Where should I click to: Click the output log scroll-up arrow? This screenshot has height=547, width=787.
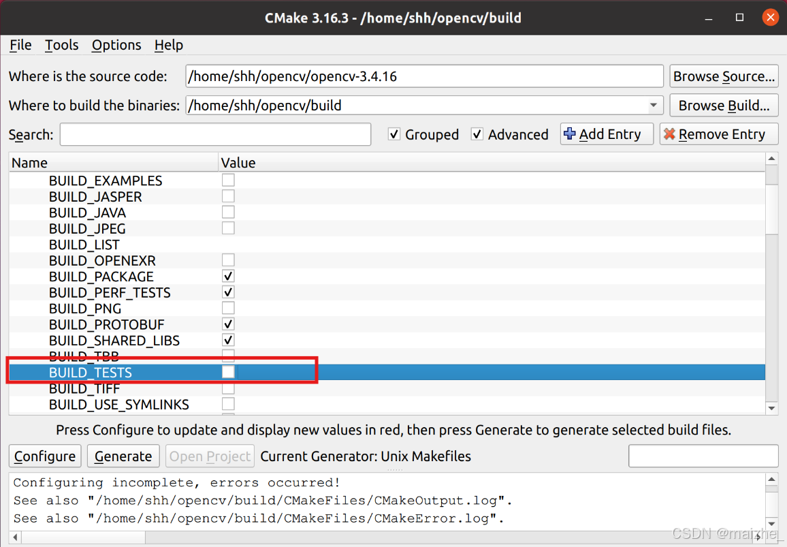pyautogui.click(x=771, y=479)
